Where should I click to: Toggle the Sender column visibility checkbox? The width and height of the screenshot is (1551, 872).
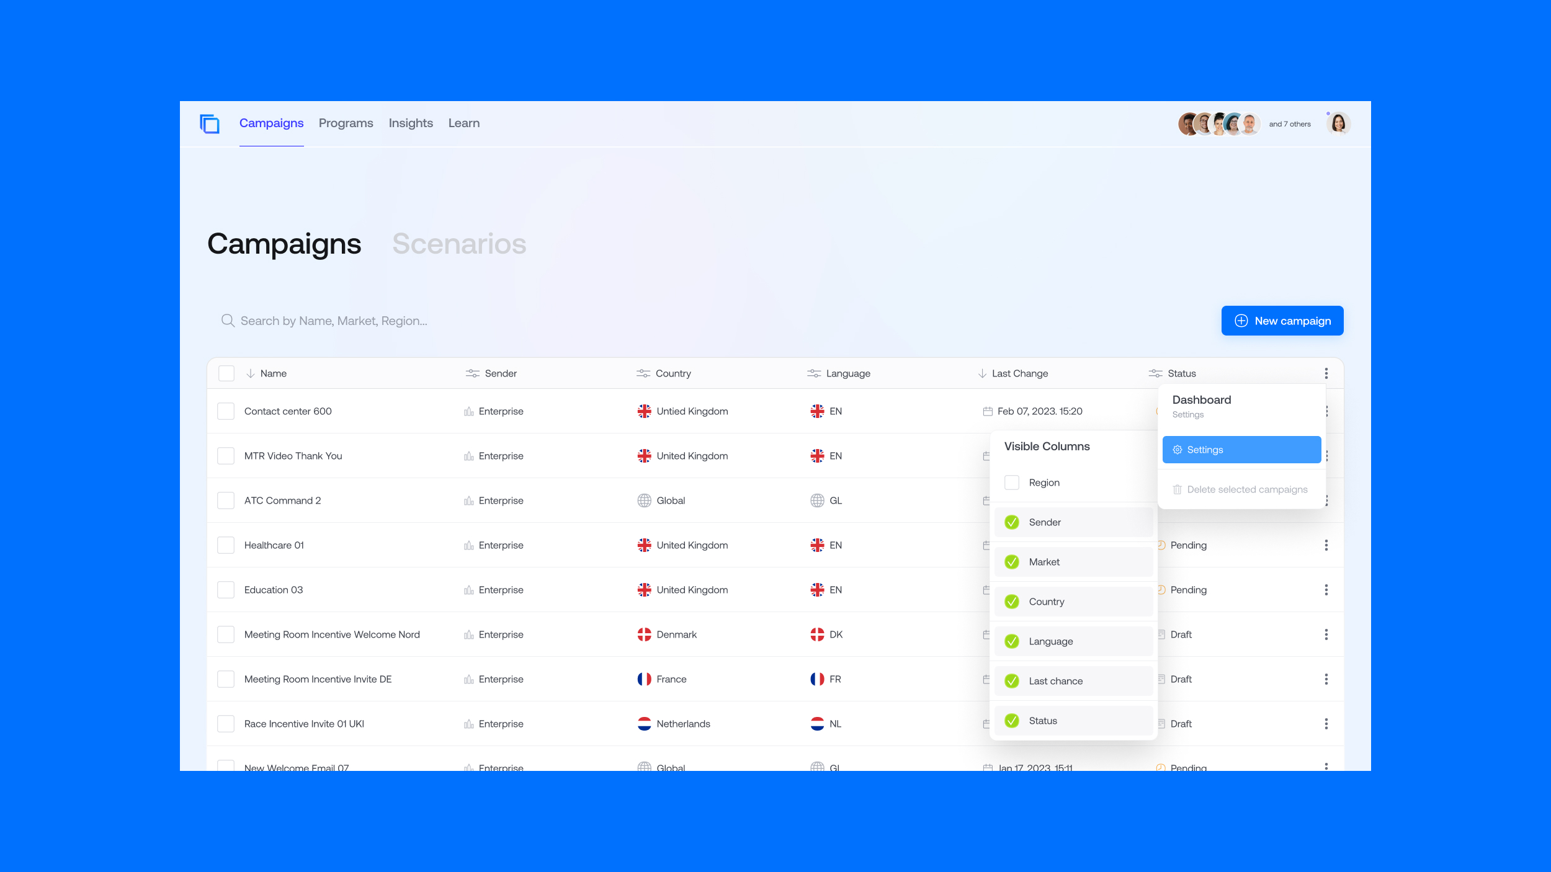click(1011, 522)
